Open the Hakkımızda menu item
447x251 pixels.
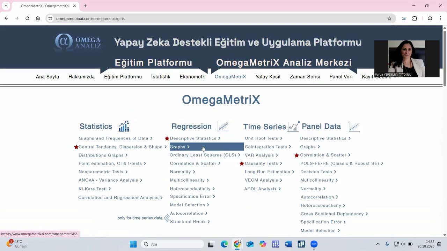[81, 77]
